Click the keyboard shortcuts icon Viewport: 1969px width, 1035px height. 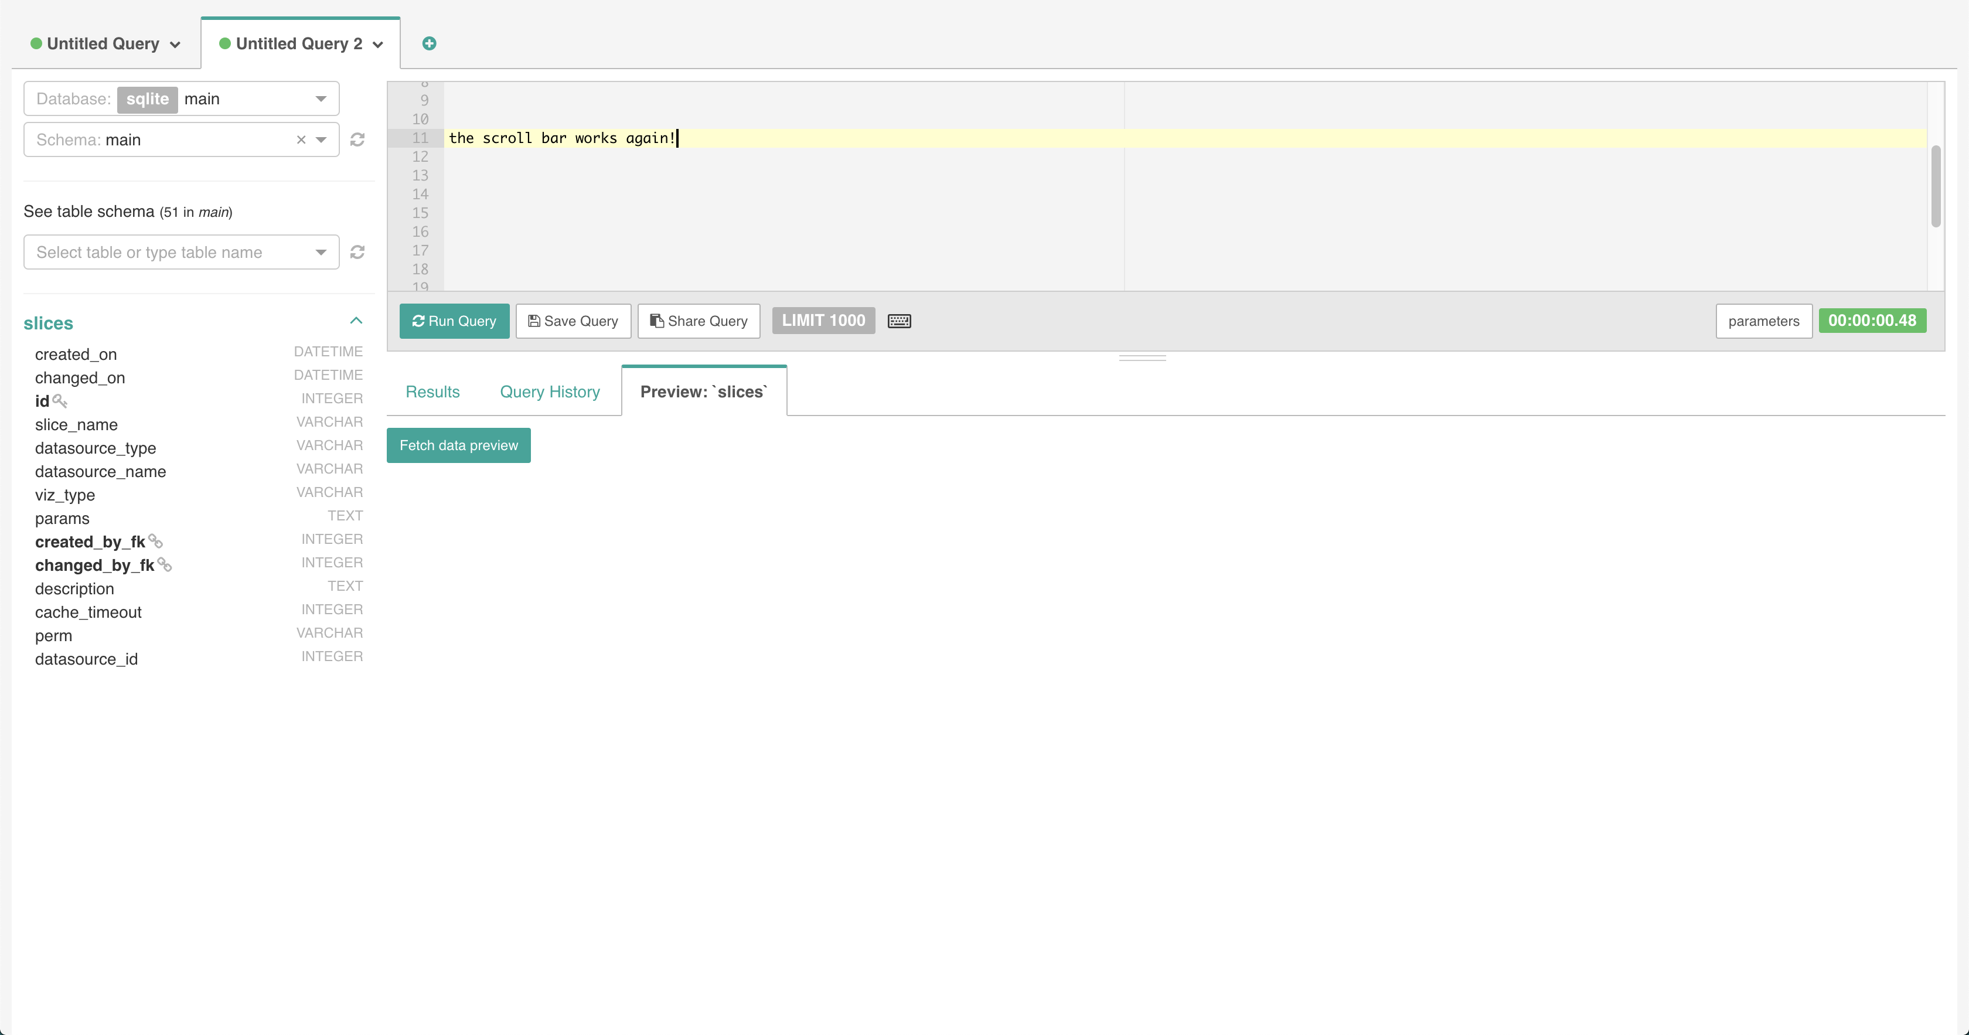pos(899,321)
